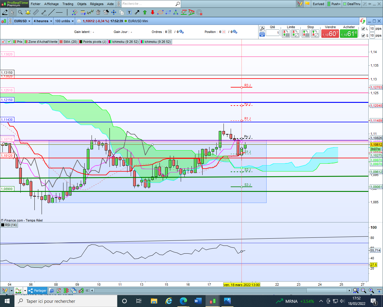Click the trash can delete-objects icon
Image resolution: width=383 pixels, height=307 pixels.
point(98,12)
